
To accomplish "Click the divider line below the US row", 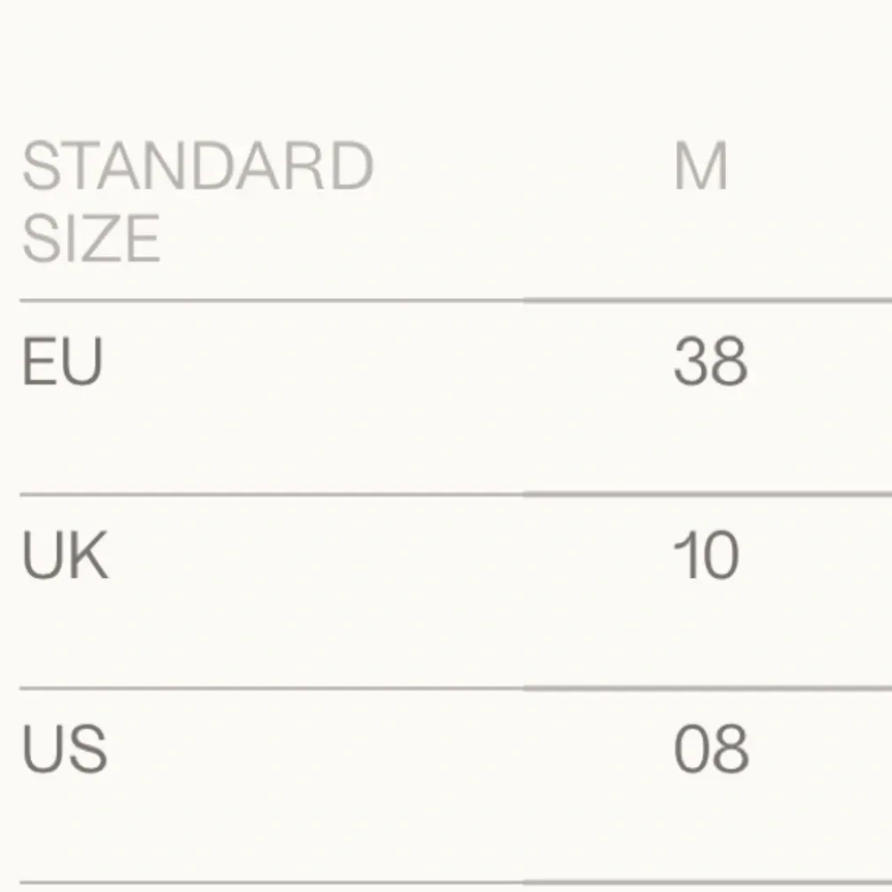I will pos(446,882).
